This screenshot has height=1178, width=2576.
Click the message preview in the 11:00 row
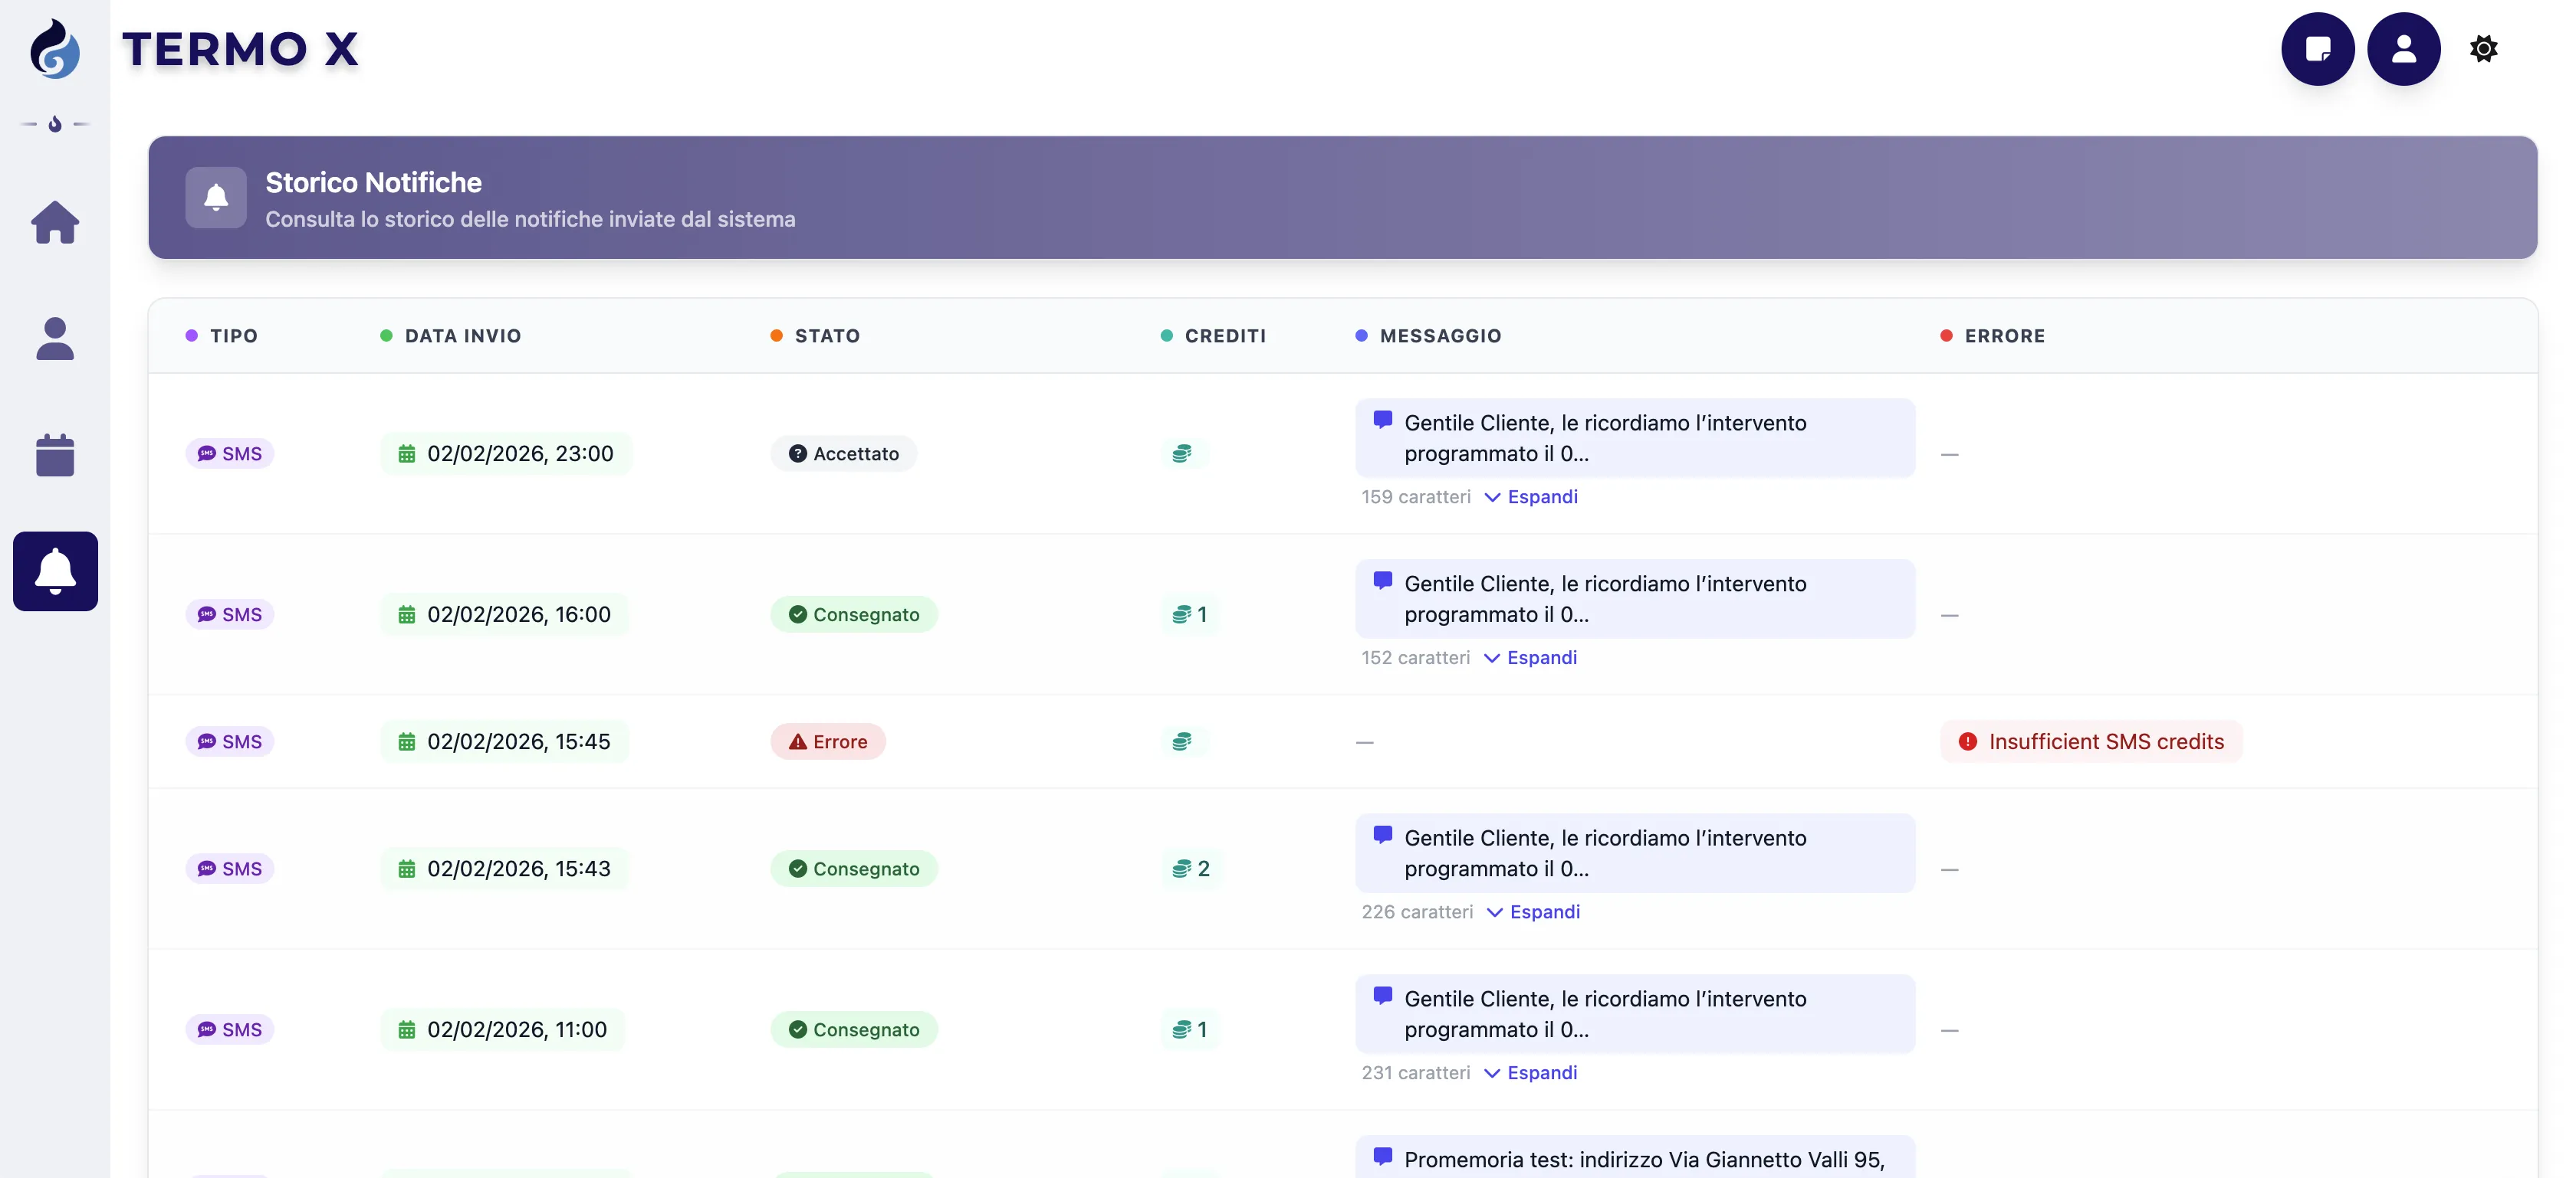tap(1635, 1013)
